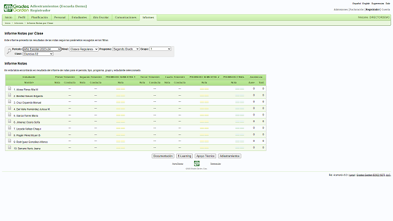Open the Programa dropdown showing Segundo Grado

tap(126, 49)
